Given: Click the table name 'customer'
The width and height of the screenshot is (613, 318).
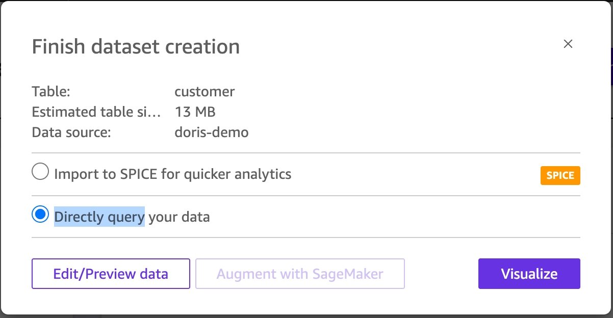Looking at the screenshot, I should 205,92.
